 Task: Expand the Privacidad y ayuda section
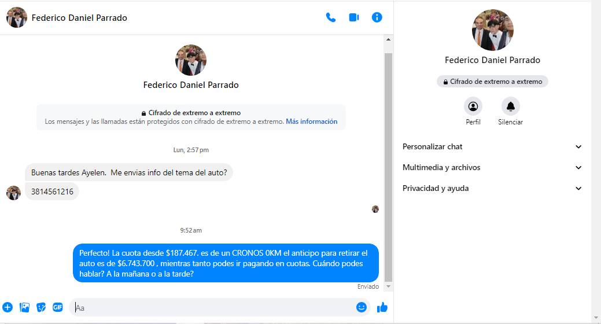(x=492, y=189)
